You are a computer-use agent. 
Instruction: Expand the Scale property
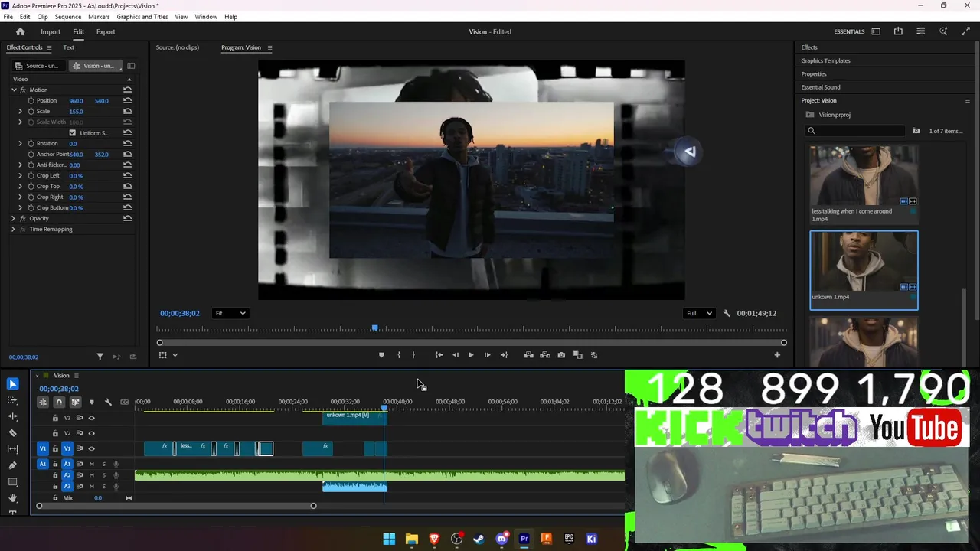click(x=21, y=111)
